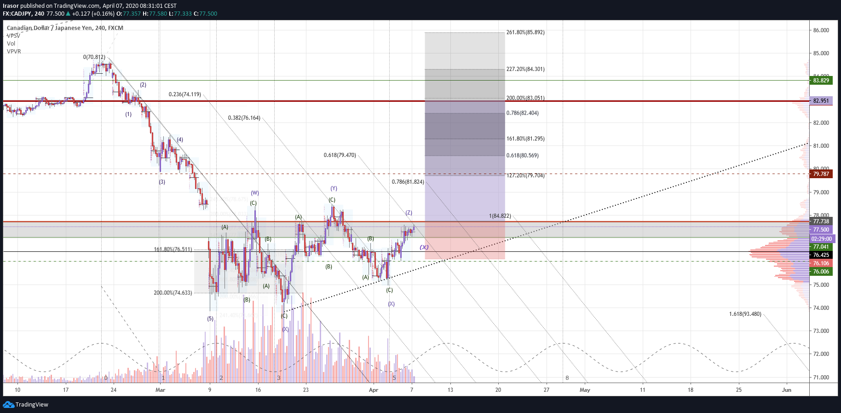Image resolution: width=841 pixels, height=413 pixels.
Task: Select the 161.80%(76.511) extension label
Action: click(x=173, y=250)
